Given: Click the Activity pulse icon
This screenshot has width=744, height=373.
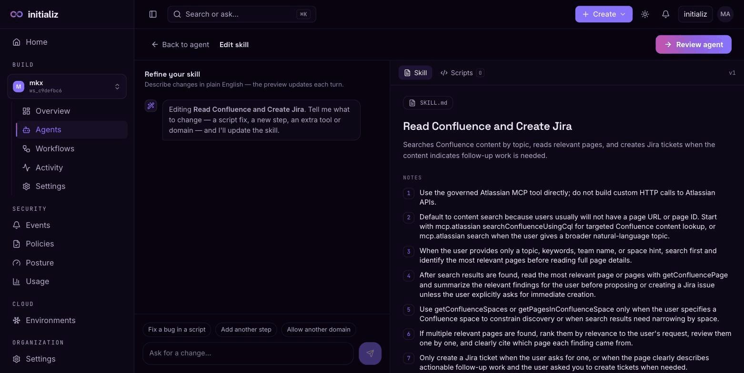Looking at the screenshot, I should pyautogui.click(x=26, y=167).
